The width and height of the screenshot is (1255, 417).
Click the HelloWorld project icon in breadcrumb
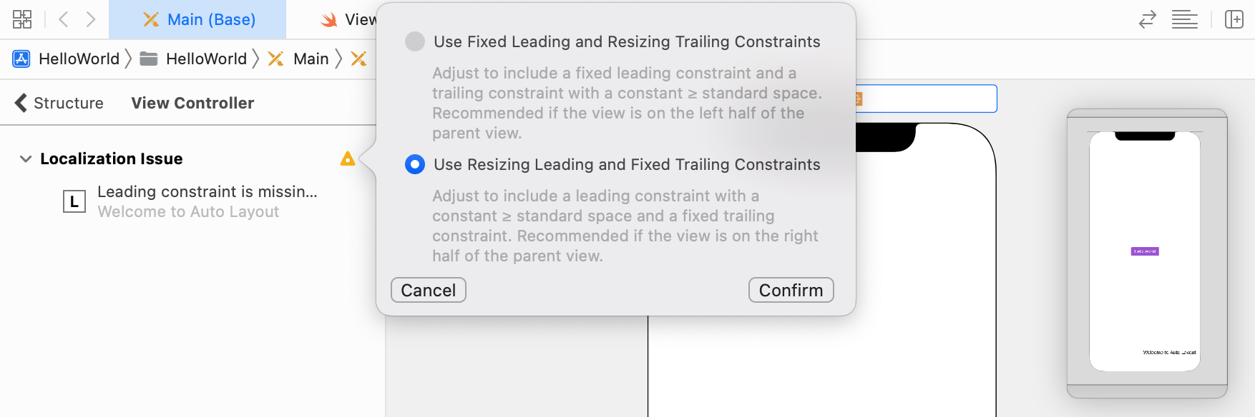21,59
